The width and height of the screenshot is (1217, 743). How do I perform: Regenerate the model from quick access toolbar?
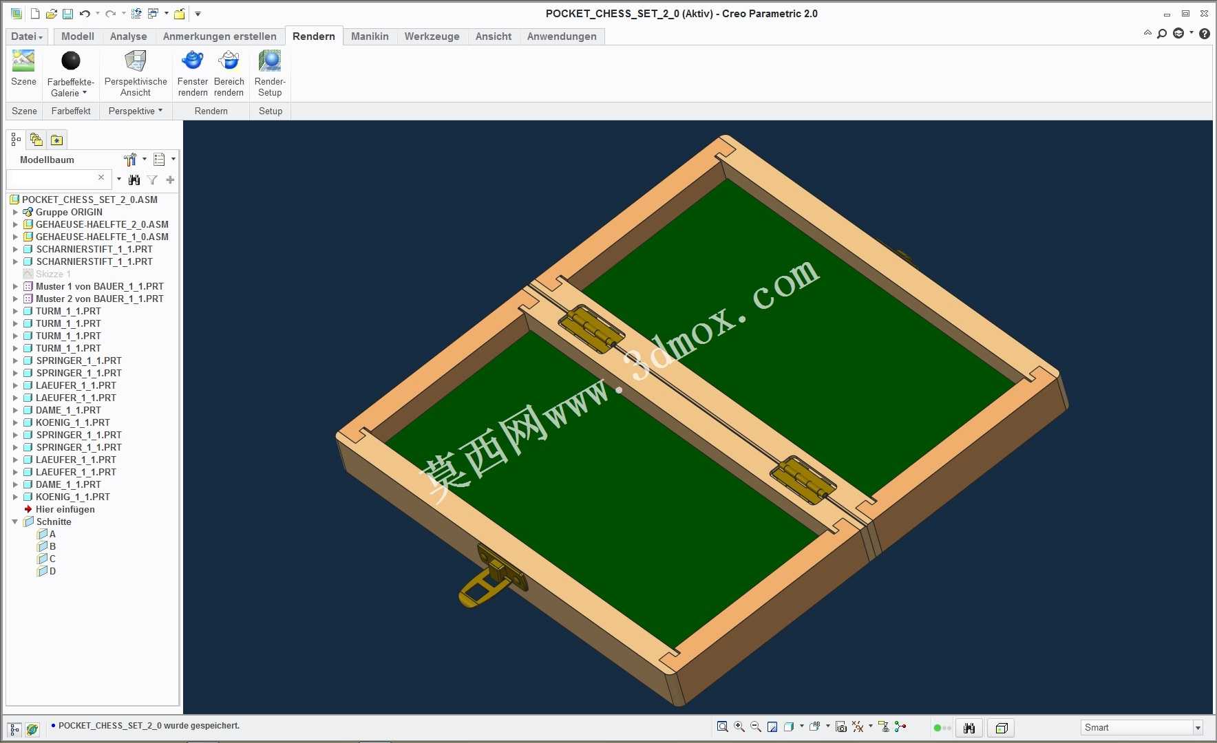pyautogui.click(x=136, y=14)
